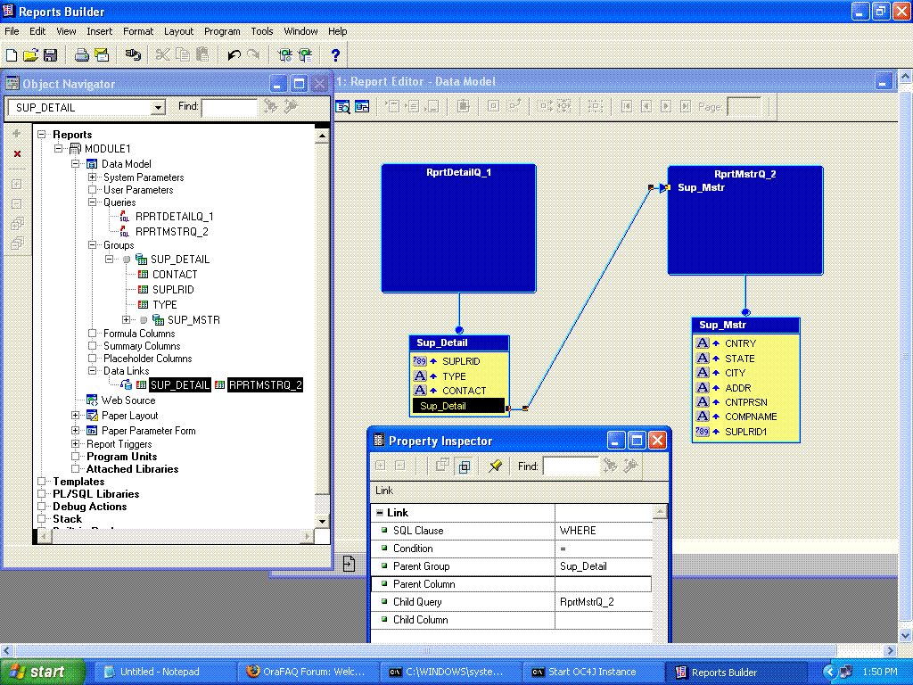
Task: Click the data link icon before SUP_DETAIL link
Action: (x=126, y=384)
